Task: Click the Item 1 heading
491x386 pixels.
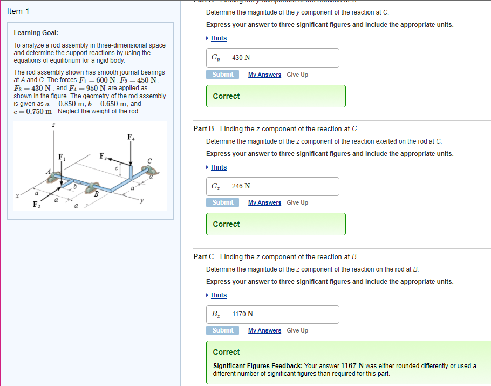Action: pyautogui.click(x=19, y=11)
